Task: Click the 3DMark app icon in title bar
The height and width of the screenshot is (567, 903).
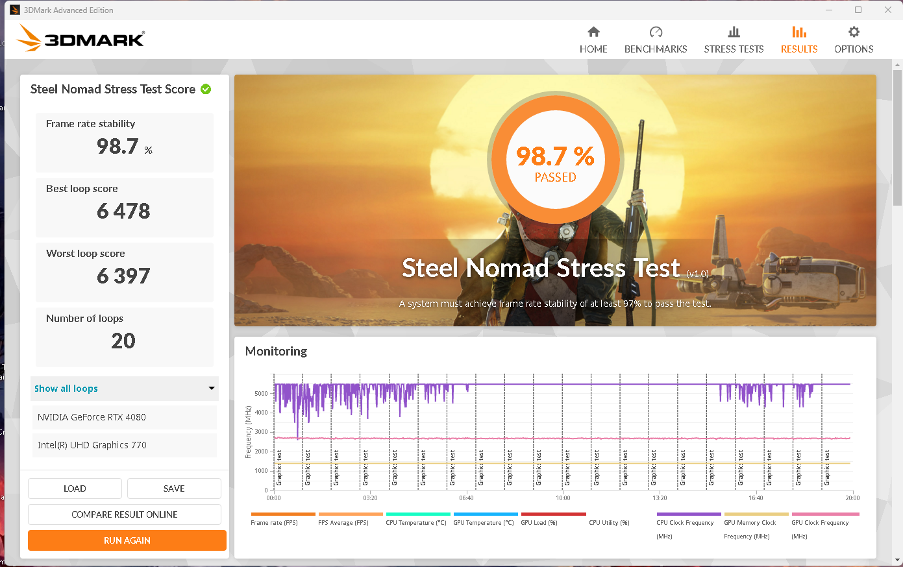Action: coord(15,10)
